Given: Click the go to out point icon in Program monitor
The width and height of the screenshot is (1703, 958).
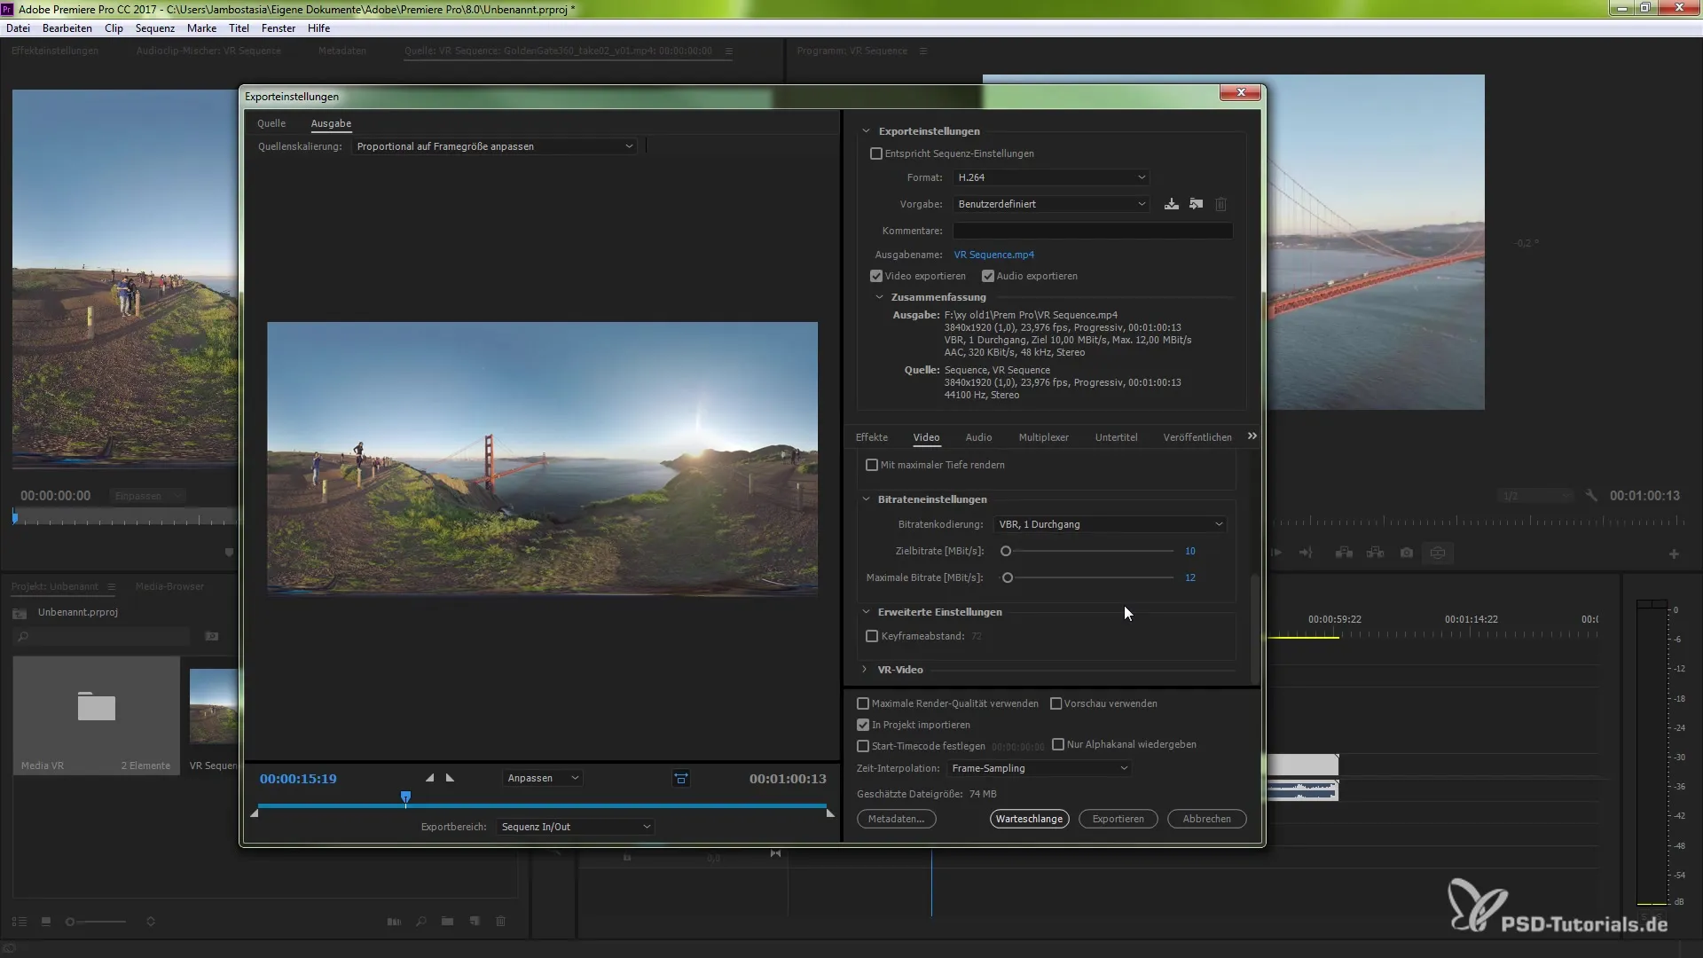Looking at the screenshot, I should click(1306, 553).
